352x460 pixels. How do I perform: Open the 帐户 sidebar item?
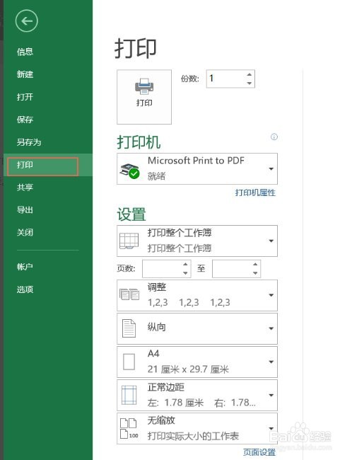[25, 267]
